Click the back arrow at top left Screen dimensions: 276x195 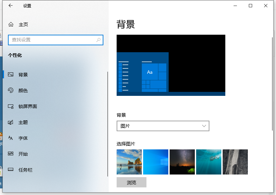[x=10, y=5]
